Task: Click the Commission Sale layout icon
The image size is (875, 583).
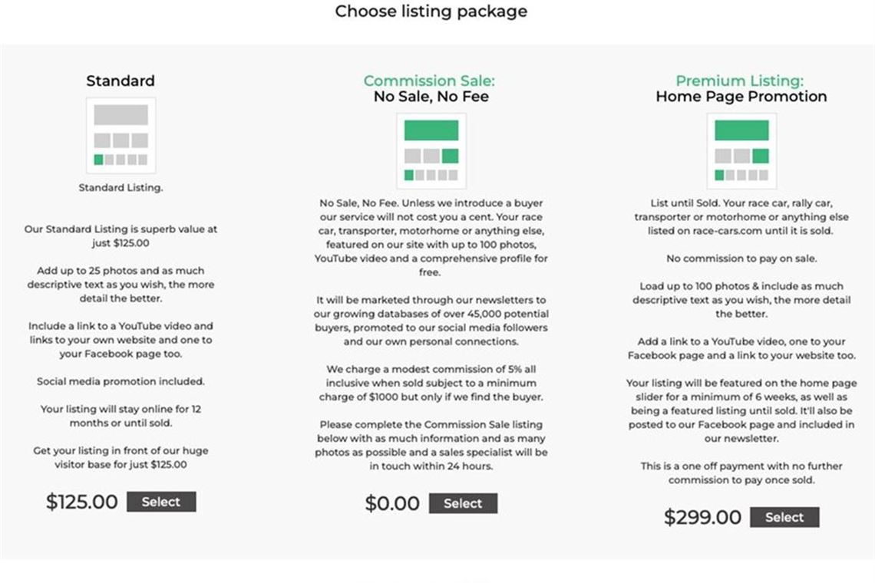Action: tap(431, 150)
